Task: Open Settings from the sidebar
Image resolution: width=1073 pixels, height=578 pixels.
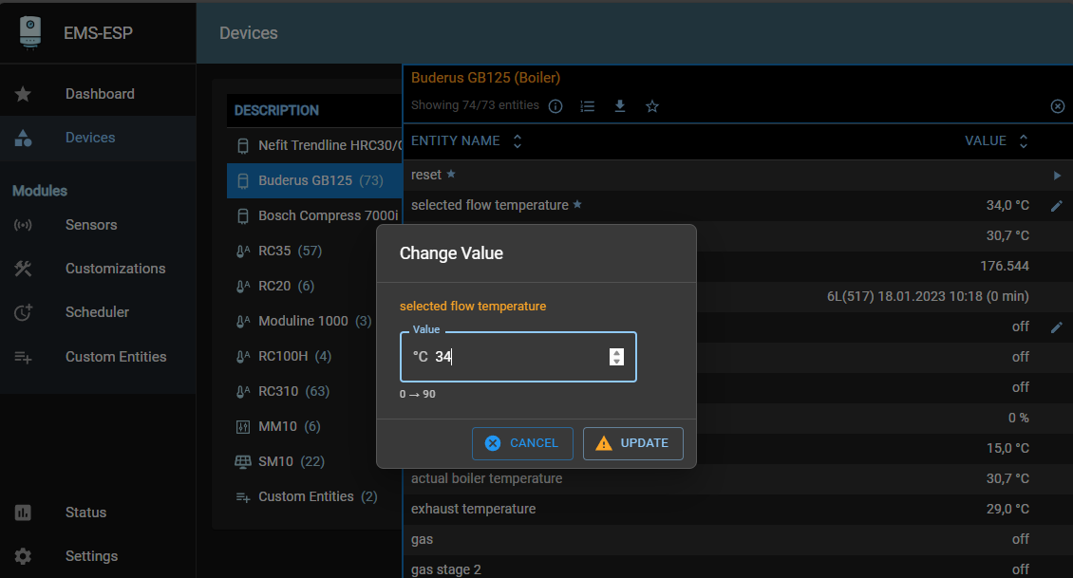Action: point(91,556)
